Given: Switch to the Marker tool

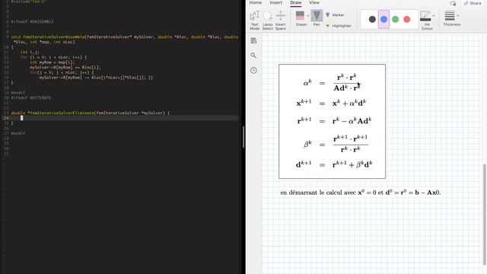Looking at the screenshot, I should 335,15.
